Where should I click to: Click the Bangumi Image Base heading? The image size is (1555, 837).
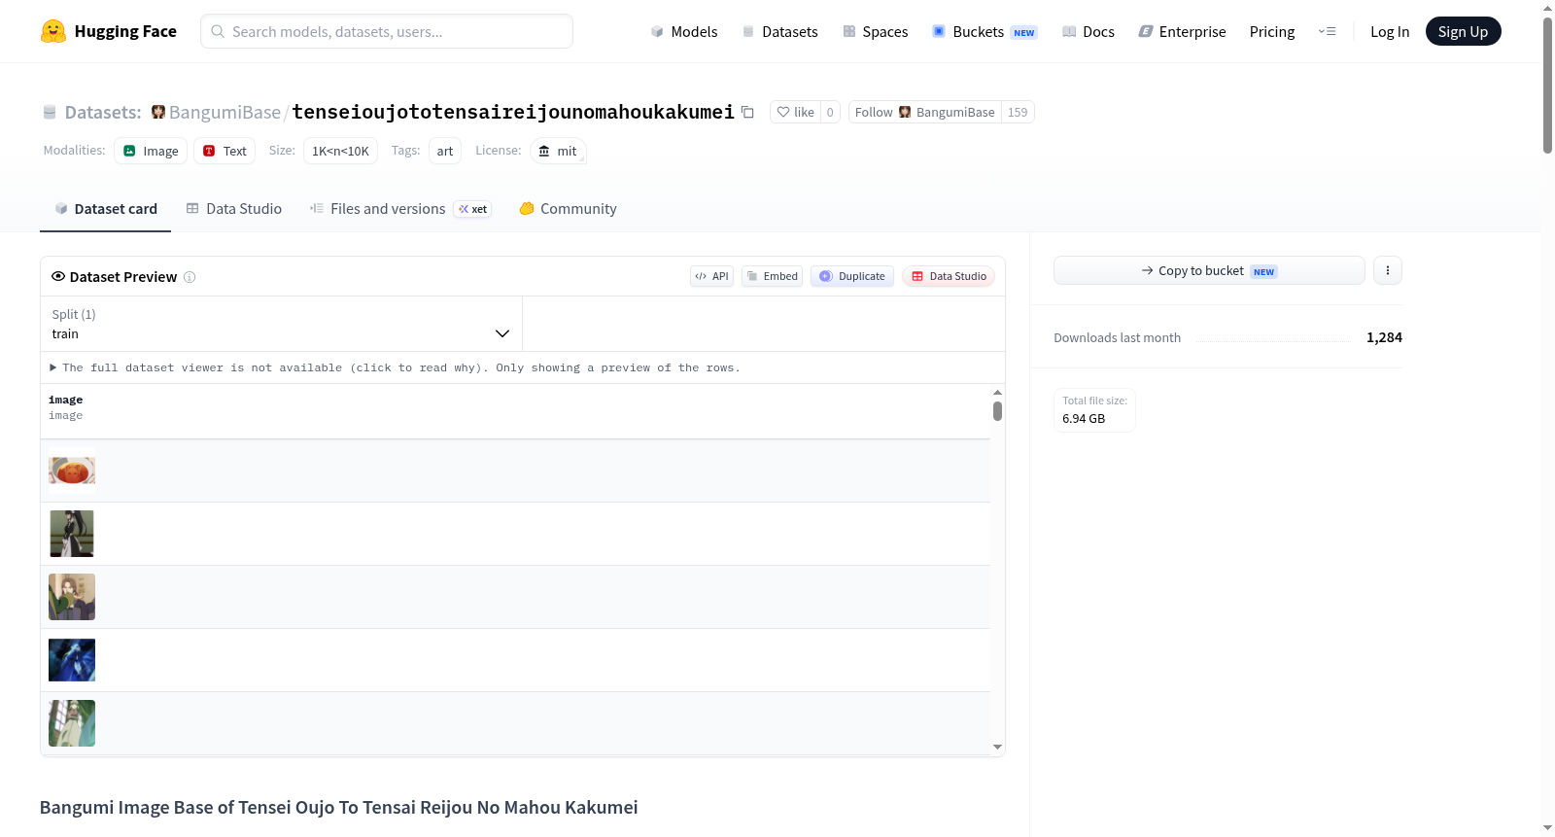339,807
